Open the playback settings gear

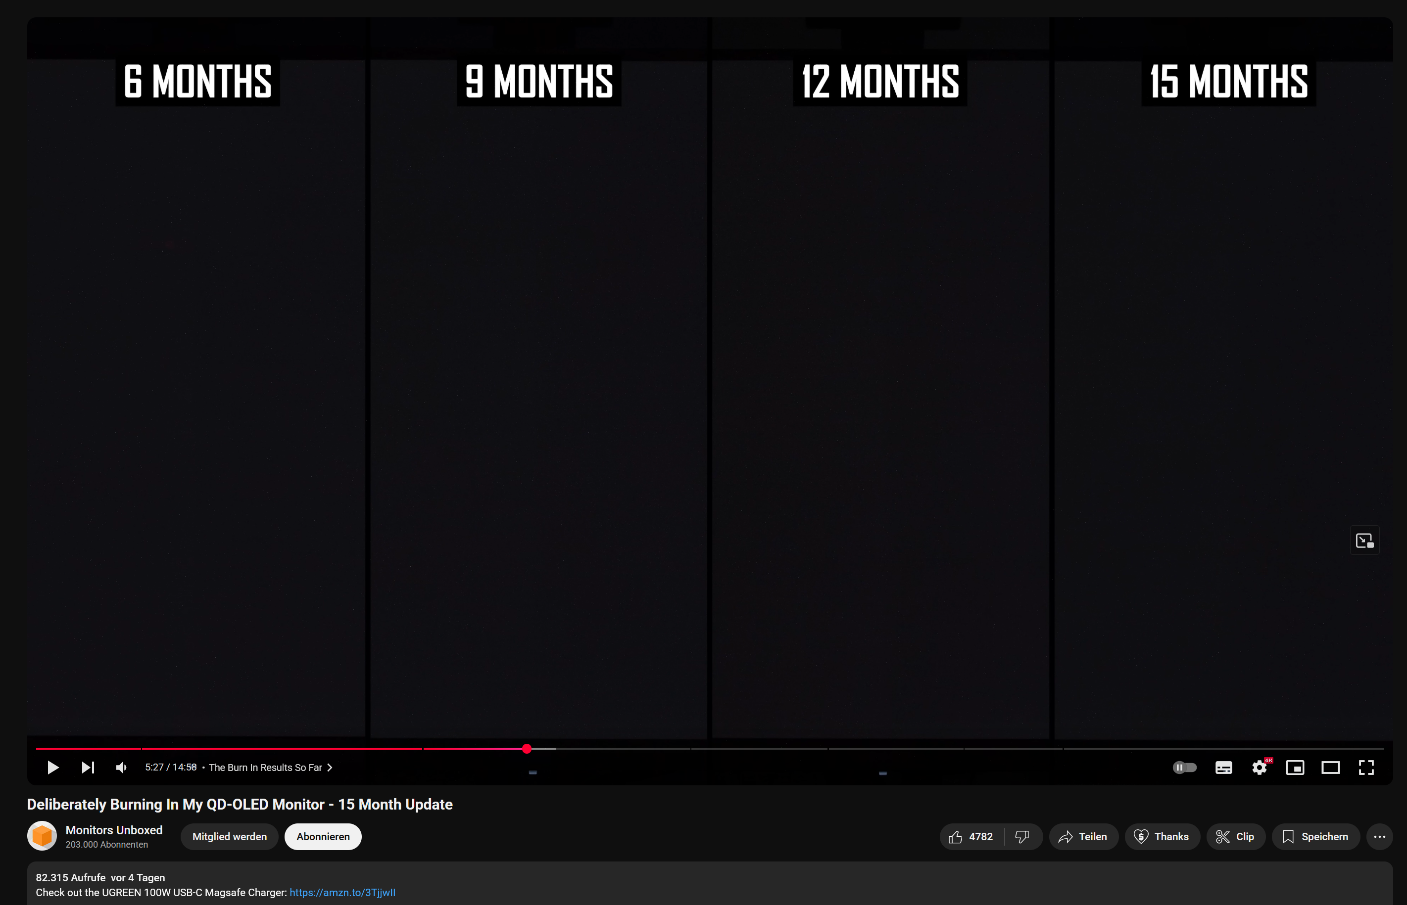tap(1260, 768)
